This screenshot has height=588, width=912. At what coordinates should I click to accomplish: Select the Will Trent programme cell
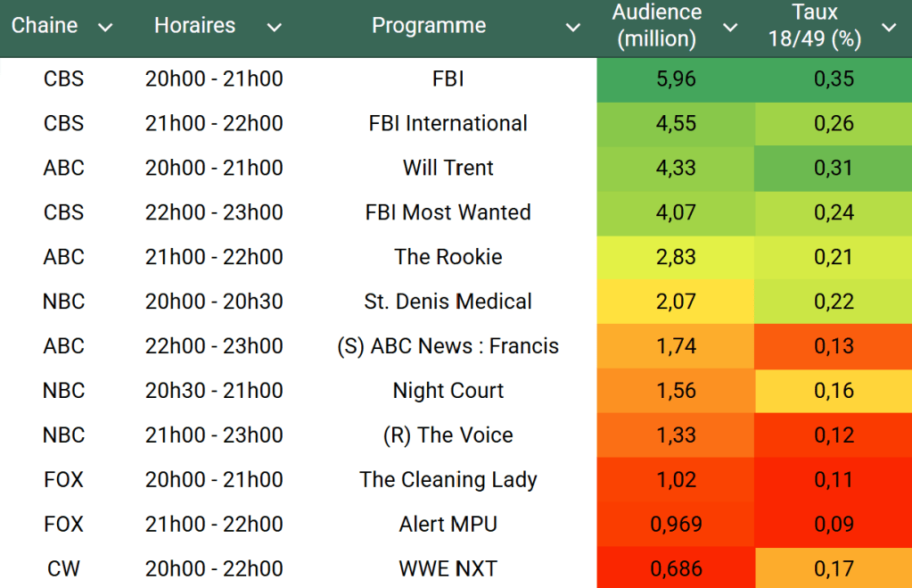click(448, 168)
